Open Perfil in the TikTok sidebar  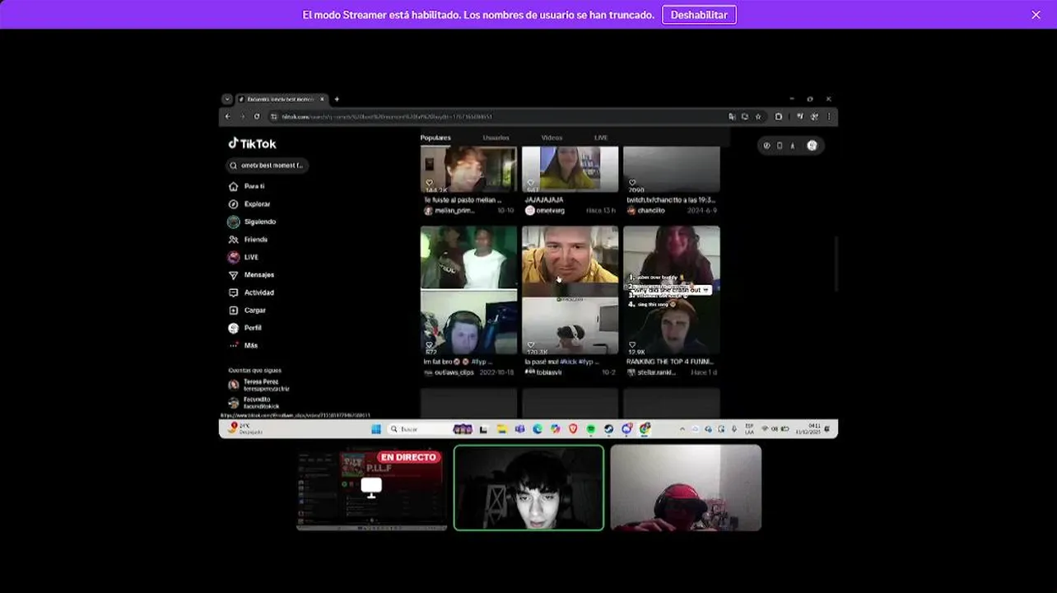click(x=245, y=328)
